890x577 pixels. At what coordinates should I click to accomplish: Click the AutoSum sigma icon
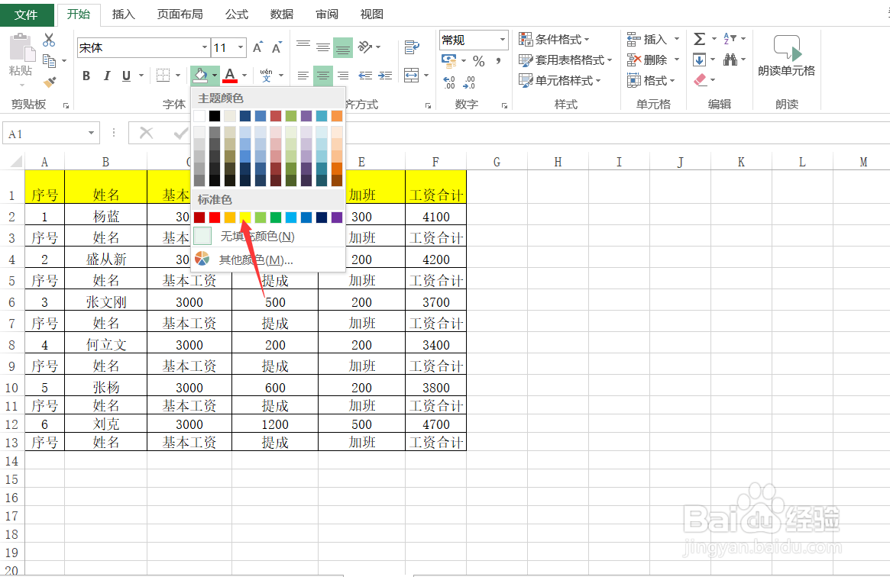699,38
